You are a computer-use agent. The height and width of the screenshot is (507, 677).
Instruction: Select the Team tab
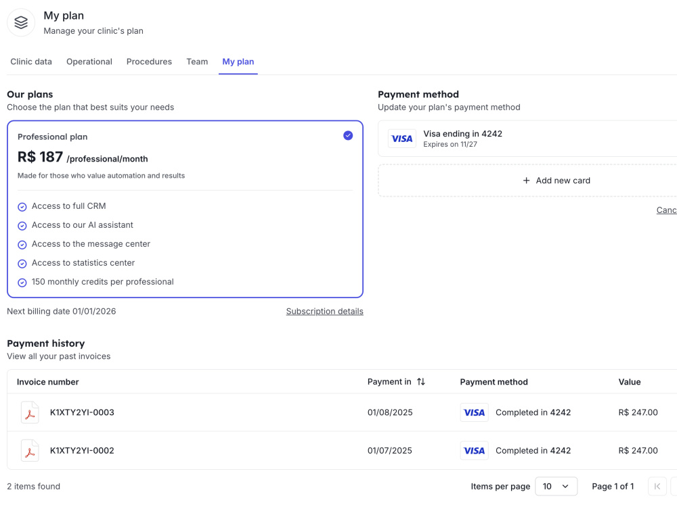pos(197,62)
